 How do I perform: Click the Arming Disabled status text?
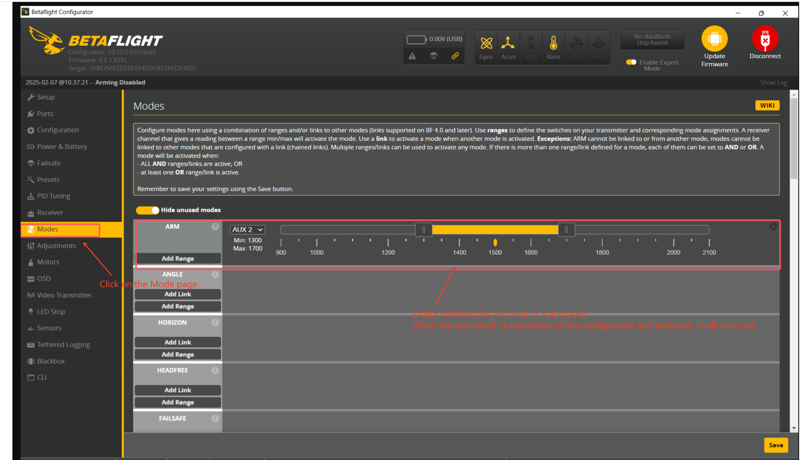[120, 83]
